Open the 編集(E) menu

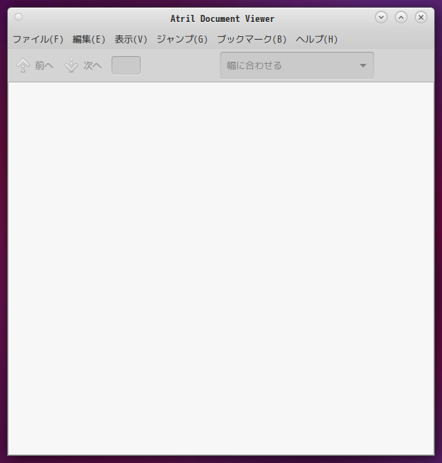[x=89, y=39]
